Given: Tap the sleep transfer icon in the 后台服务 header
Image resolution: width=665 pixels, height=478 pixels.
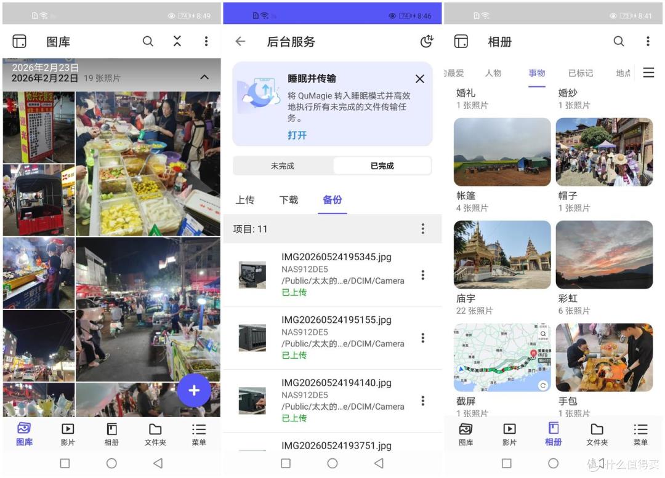Looking at the screenshot, I should 427,41.
